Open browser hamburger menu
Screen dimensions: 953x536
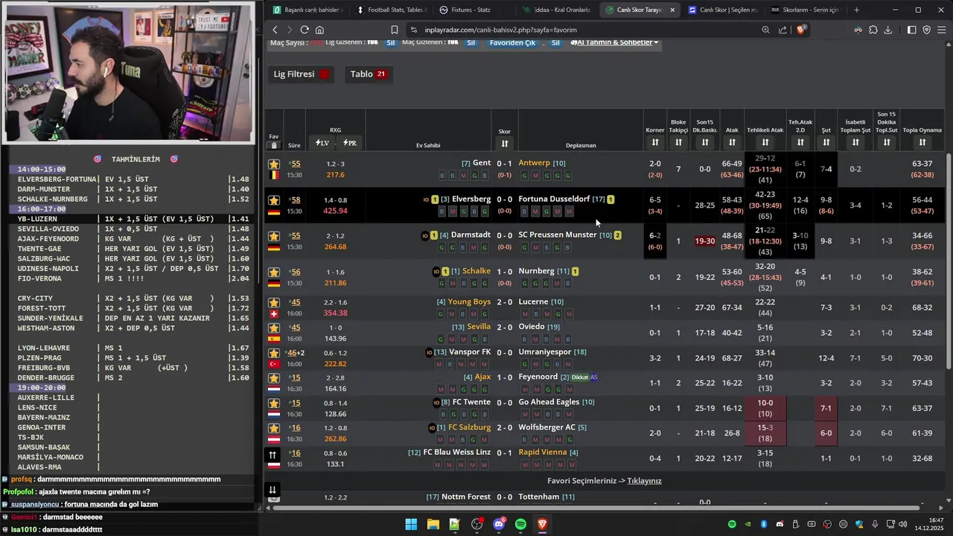tap(942, 30)
